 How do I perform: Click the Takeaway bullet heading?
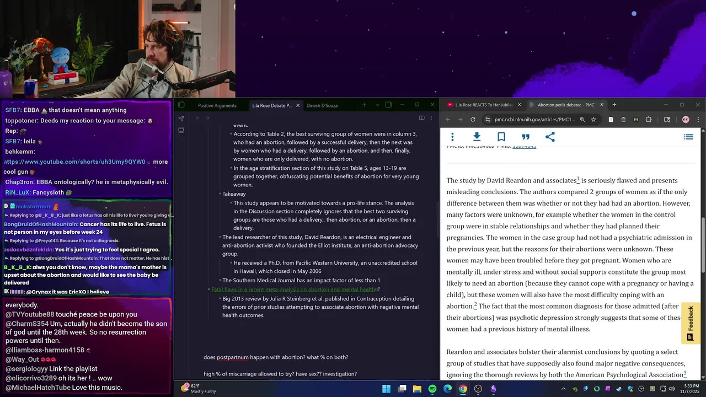pyautogui.click(x=234, y=194)
